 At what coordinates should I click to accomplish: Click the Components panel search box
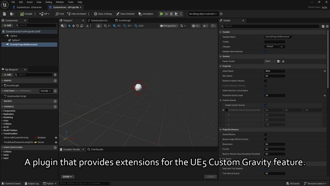pyautogui.click(x=36, y=25)
